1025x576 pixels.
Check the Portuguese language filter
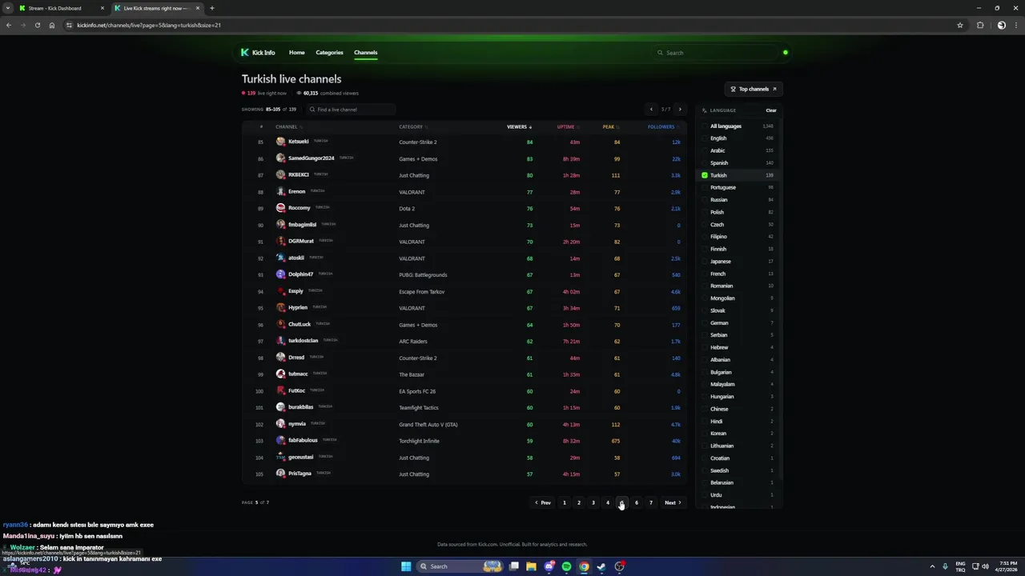point(705,187)
